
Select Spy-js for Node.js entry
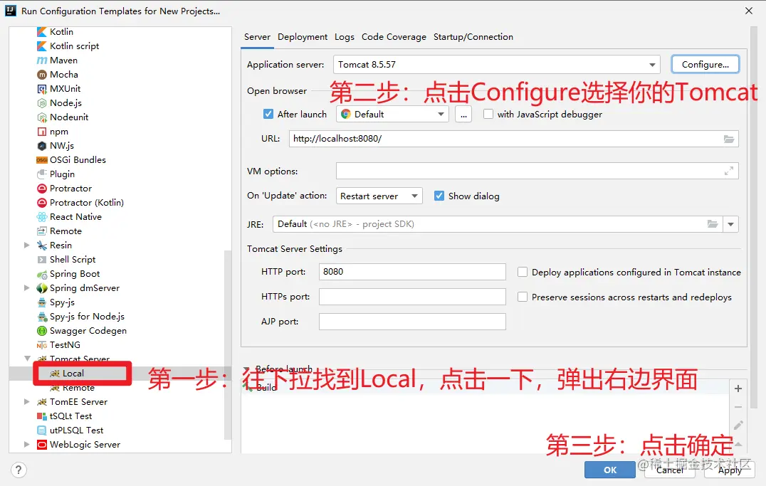click(x=87, y=317)
